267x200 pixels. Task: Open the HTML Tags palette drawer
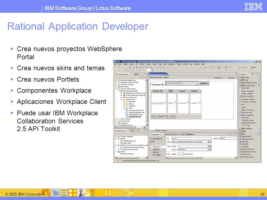pos(249,77)
